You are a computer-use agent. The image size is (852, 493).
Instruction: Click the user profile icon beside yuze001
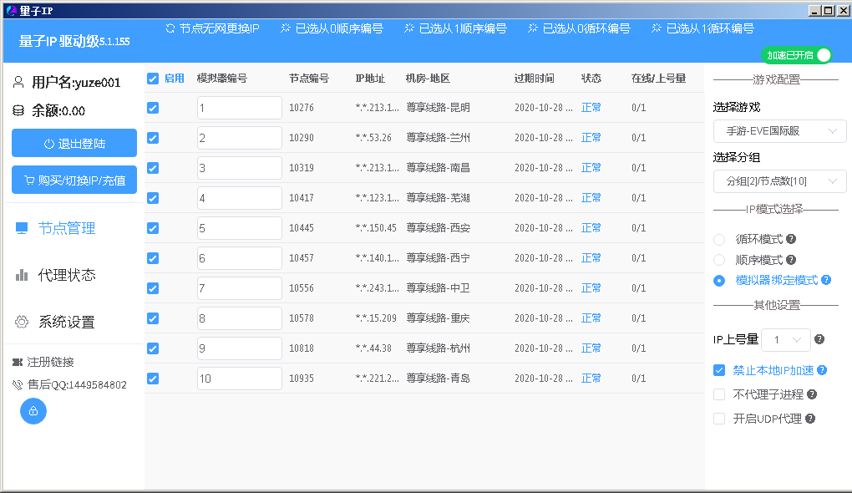pos(17,81)
